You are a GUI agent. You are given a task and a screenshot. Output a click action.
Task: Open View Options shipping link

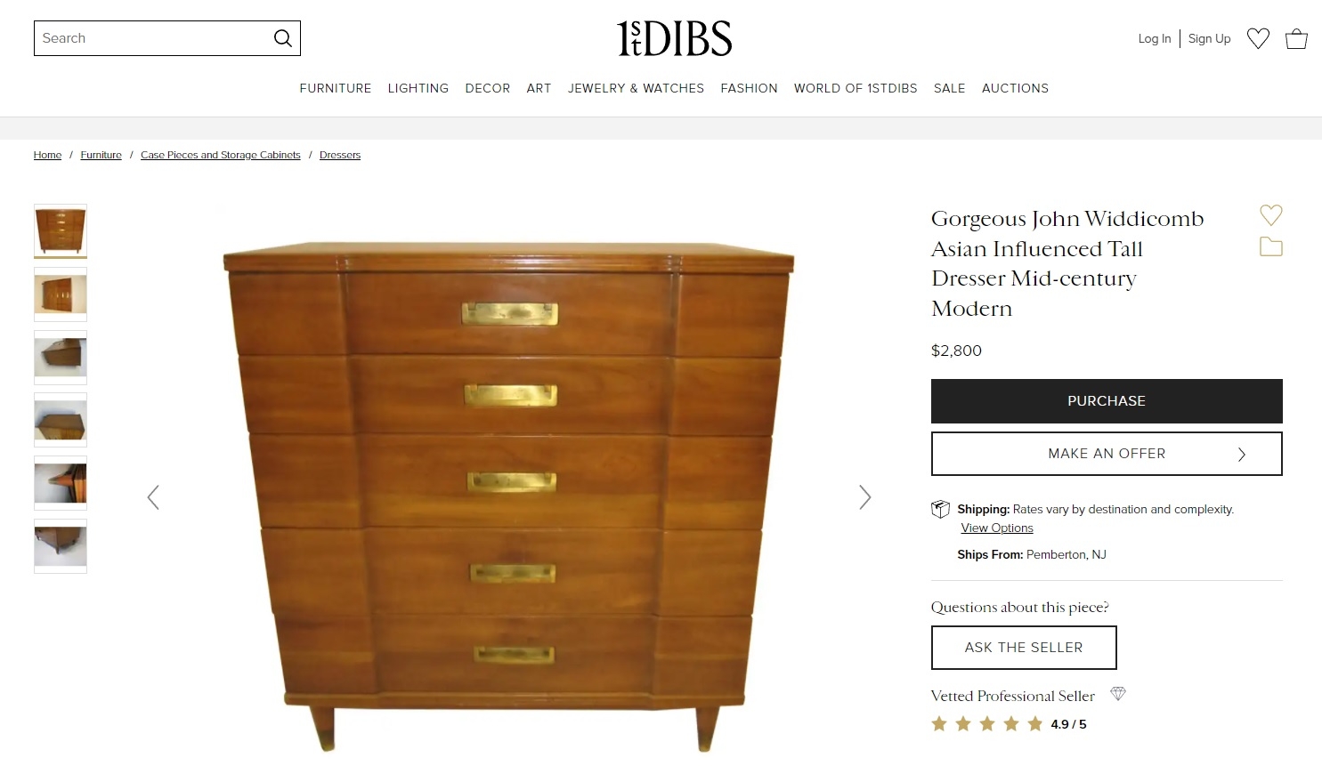[997, 528]
